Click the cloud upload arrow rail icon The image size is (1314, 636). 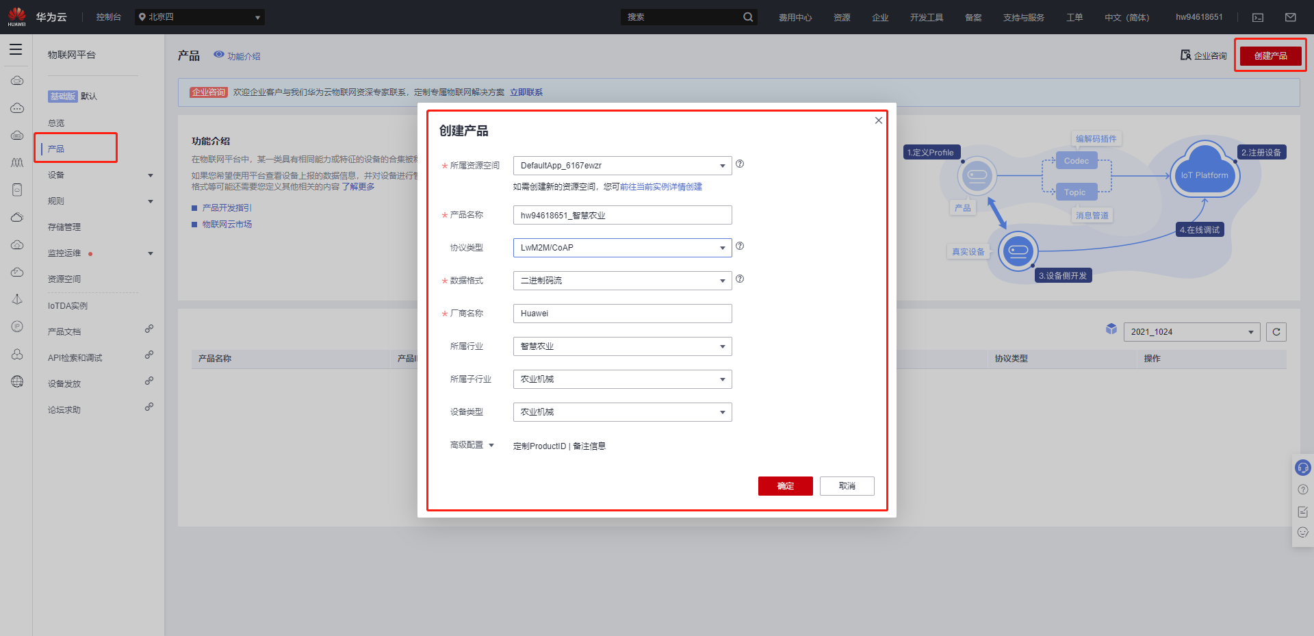coord(17,245)
